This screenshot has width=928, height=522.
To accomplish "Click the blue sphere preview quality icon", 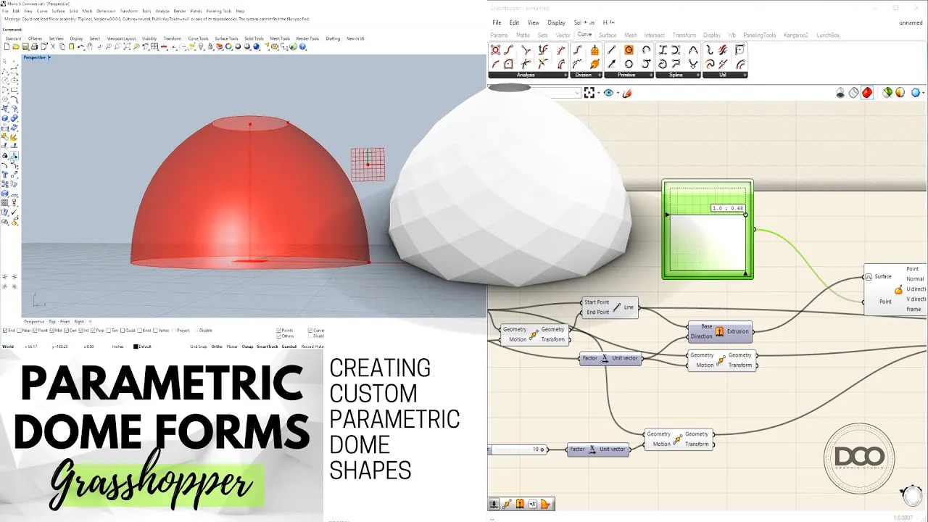I will pos(916,93).
